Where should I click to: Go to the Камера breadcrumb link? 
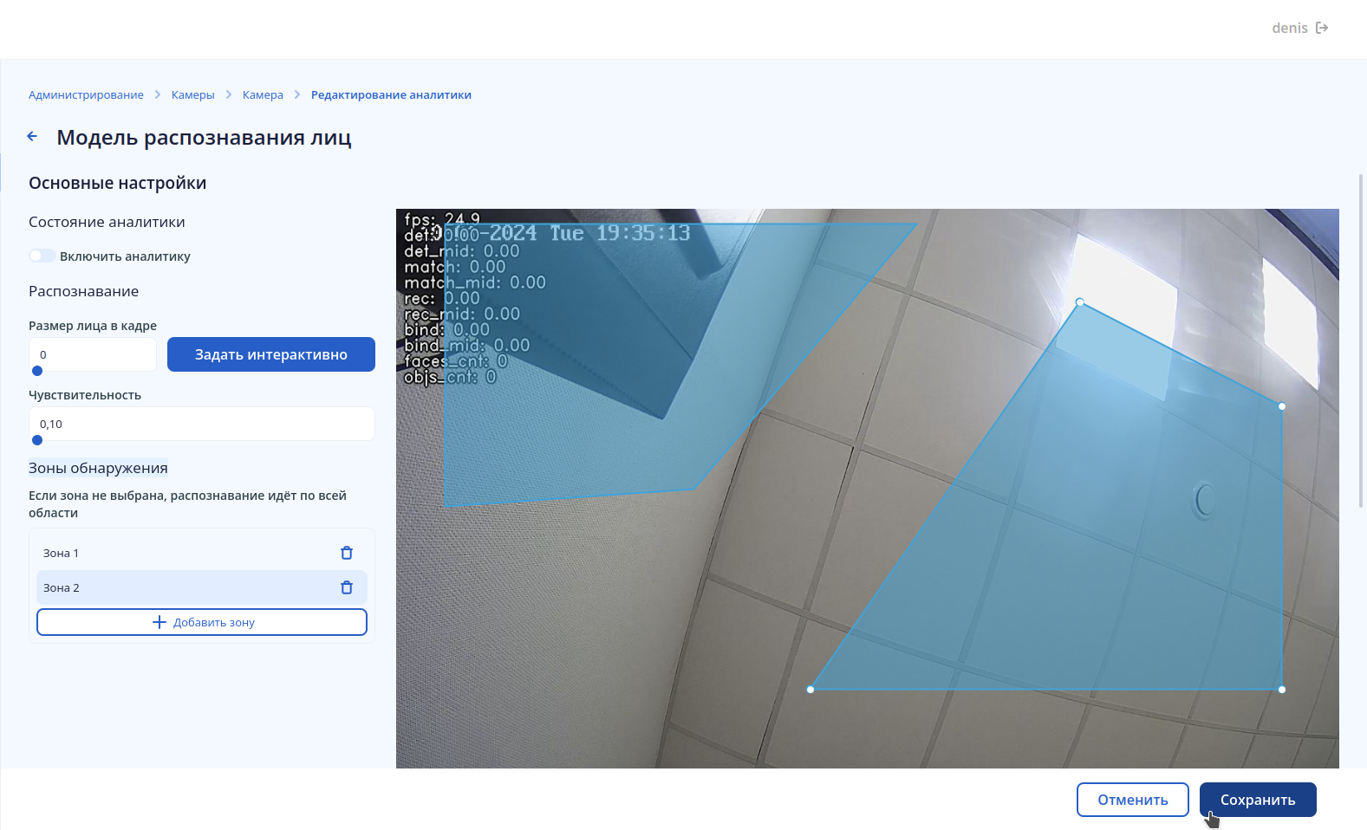coord(263,95)
